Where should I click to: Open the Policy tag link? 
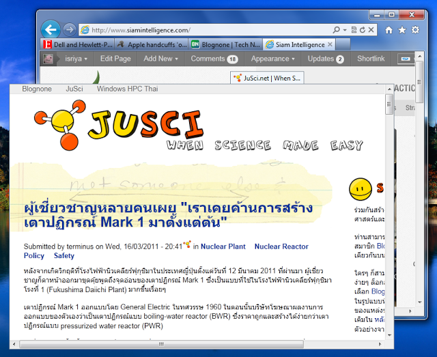[x=34, y=256]
